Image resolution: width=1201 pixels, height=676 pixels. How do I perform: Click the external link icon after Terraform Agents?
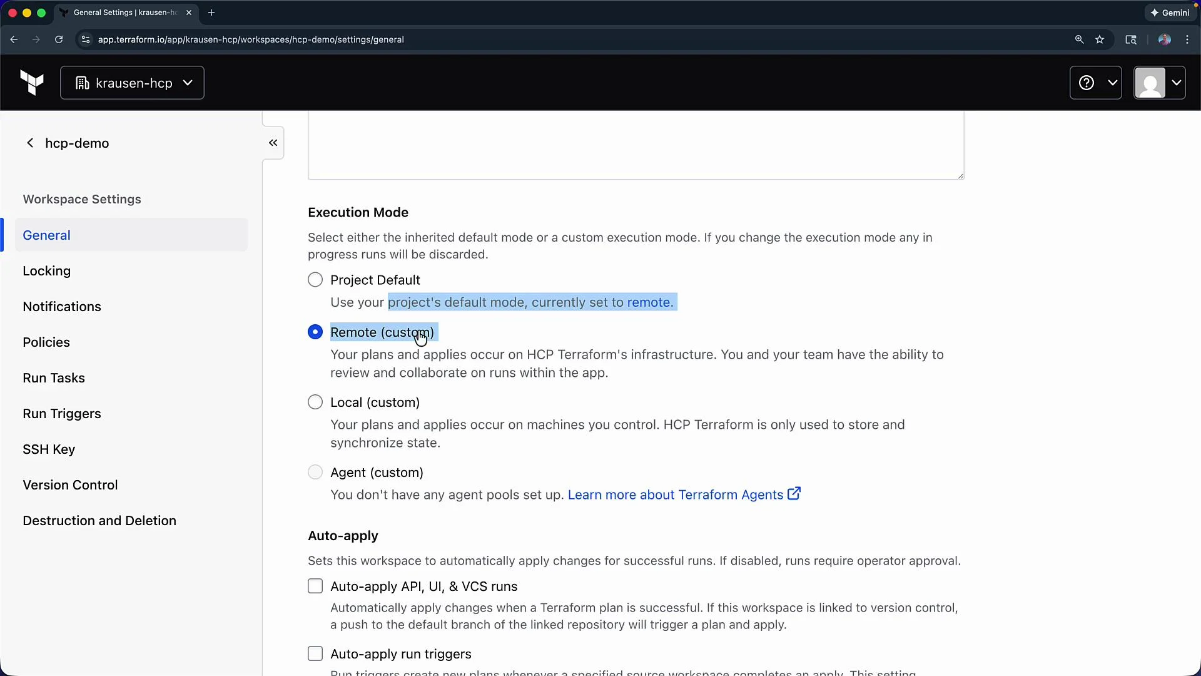(x=794, y=494)
